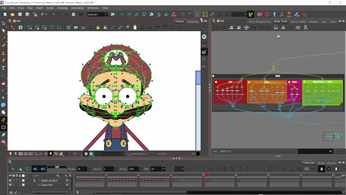Image resolution: width=346 pixels, height=195 pixels.
Task: Open the FPS dropdown arrow
Action: click(x=164, y=169)
